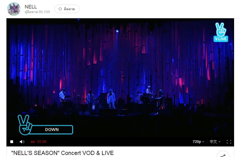Follow the NELL channel via ติดตาม
The width and height of the screenshot is (240, 157).
click(x=67, y=9)
